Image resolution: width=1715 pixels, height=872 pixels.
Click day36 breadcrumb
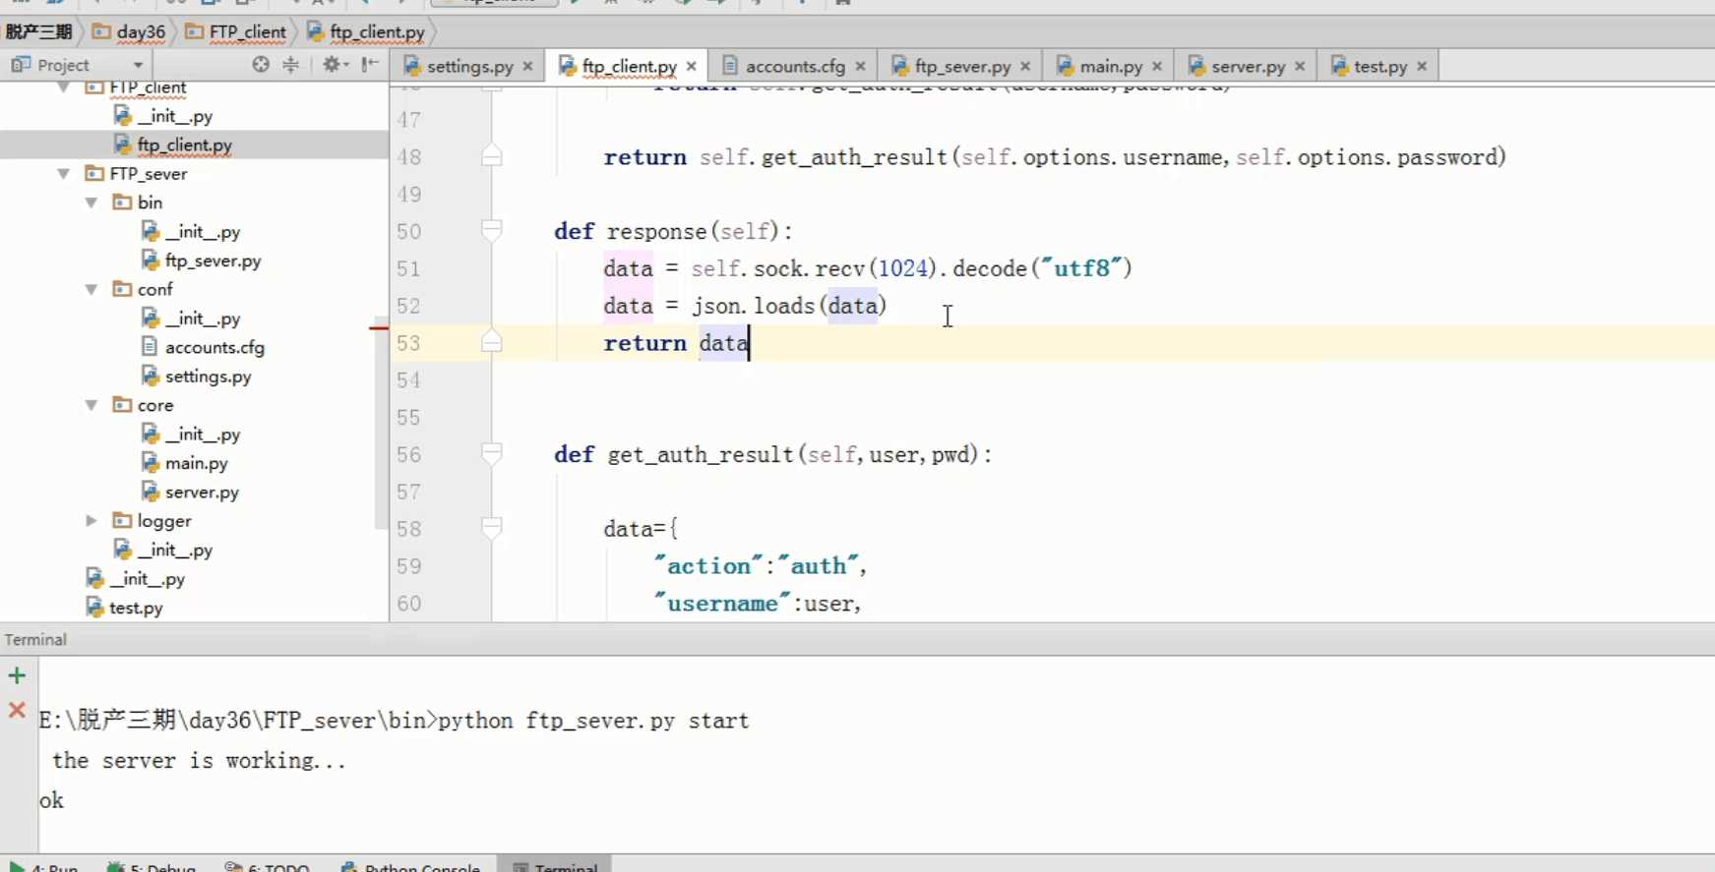(130, 31)
